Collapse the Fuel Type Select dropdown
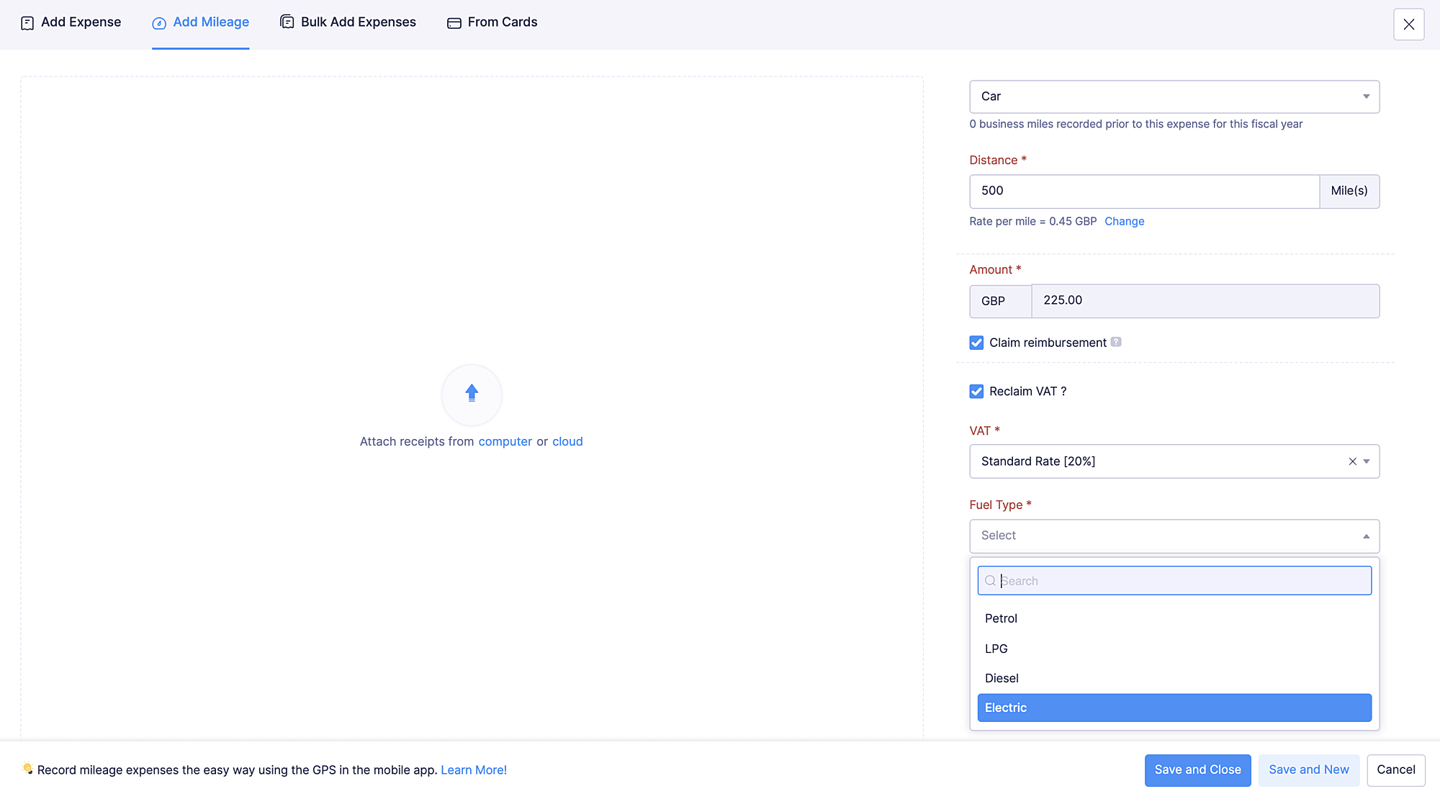Viewport: 1440px width, 799px height. [x=1365, y=536]
